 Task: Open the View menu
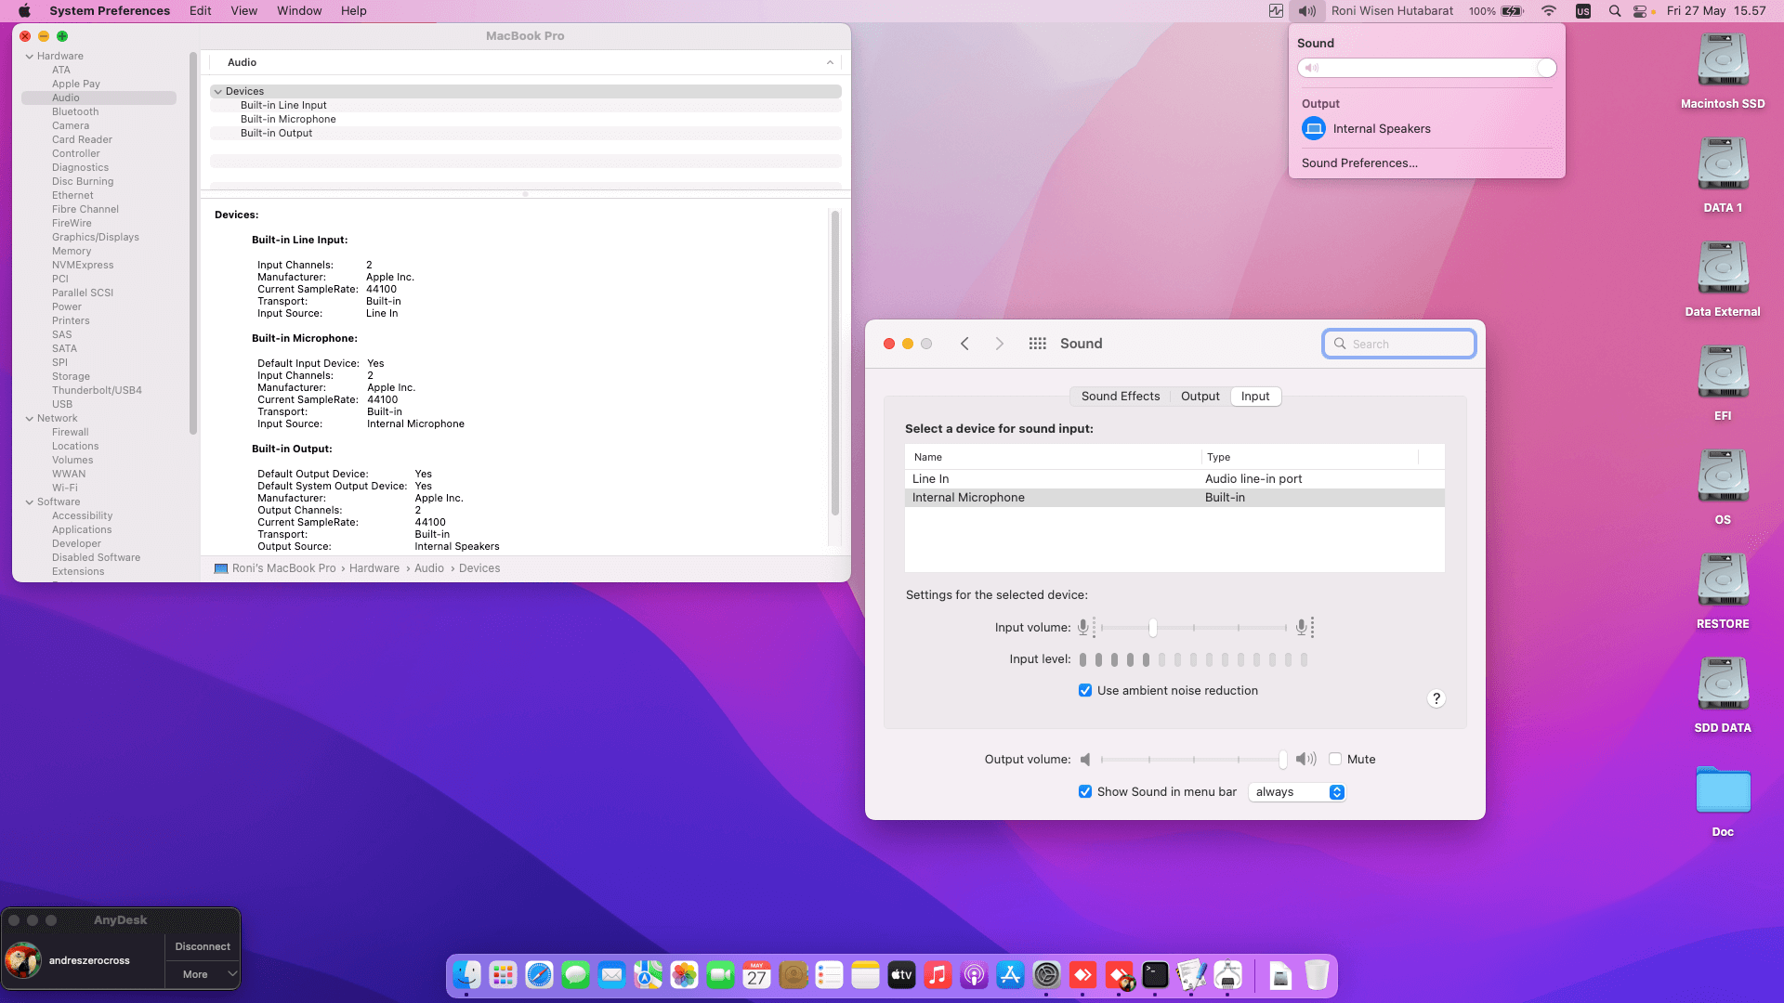[x=244, y=11]
